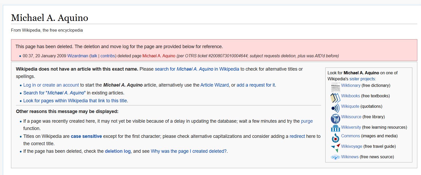Click red Michael A. Aquino deleted page link

159,56
